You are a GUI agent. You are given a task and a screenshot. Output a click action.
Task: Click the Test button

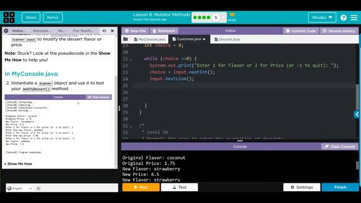179,187
